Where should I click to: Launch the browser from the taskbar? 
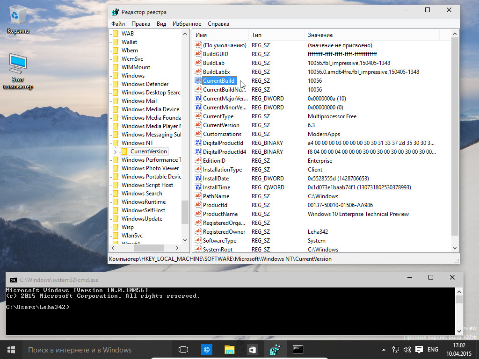(x=206, y=350)
